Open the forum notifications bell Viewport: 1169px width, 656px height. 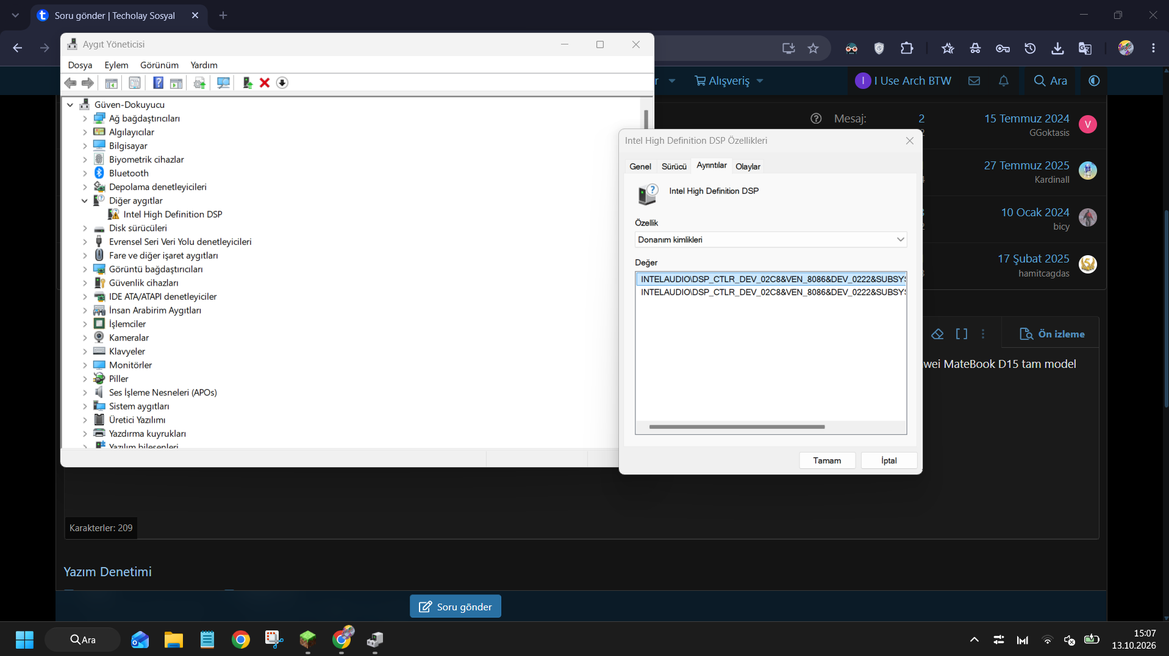point(1003,80)
